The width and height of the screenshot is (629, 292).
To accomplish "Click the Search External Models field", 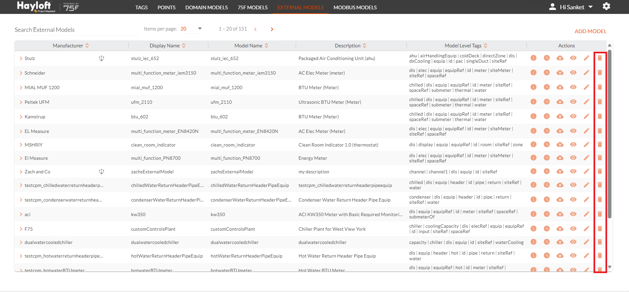I will pos(77,30).
